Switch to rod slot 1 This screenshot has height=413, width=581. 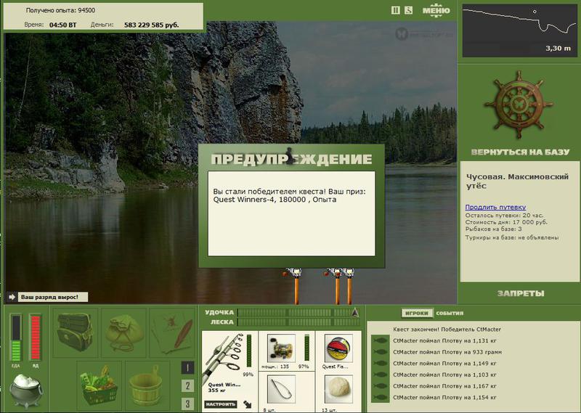187,367
